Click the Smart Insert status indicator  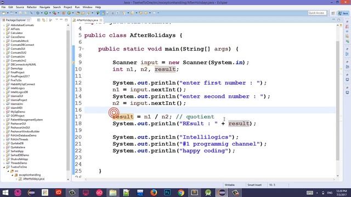coord(254,185)
